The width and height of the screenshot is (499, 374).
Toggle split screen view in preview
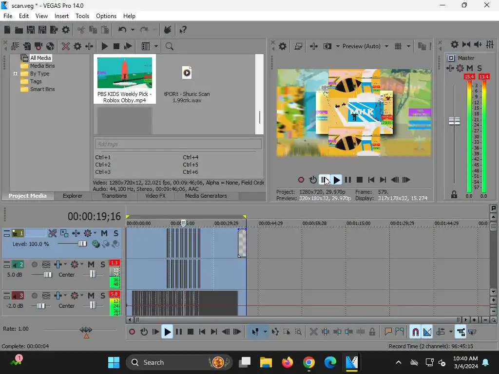click(x=327, y=46)
